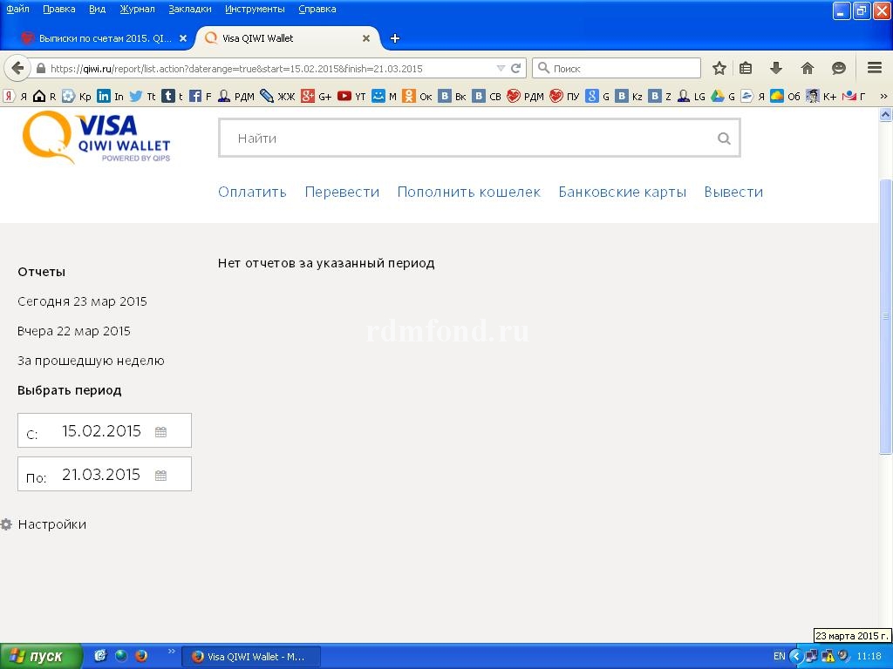Open the VK 'Вк' bookmark
The width and height of the screenshot is (893, 669).
(453, 96)
